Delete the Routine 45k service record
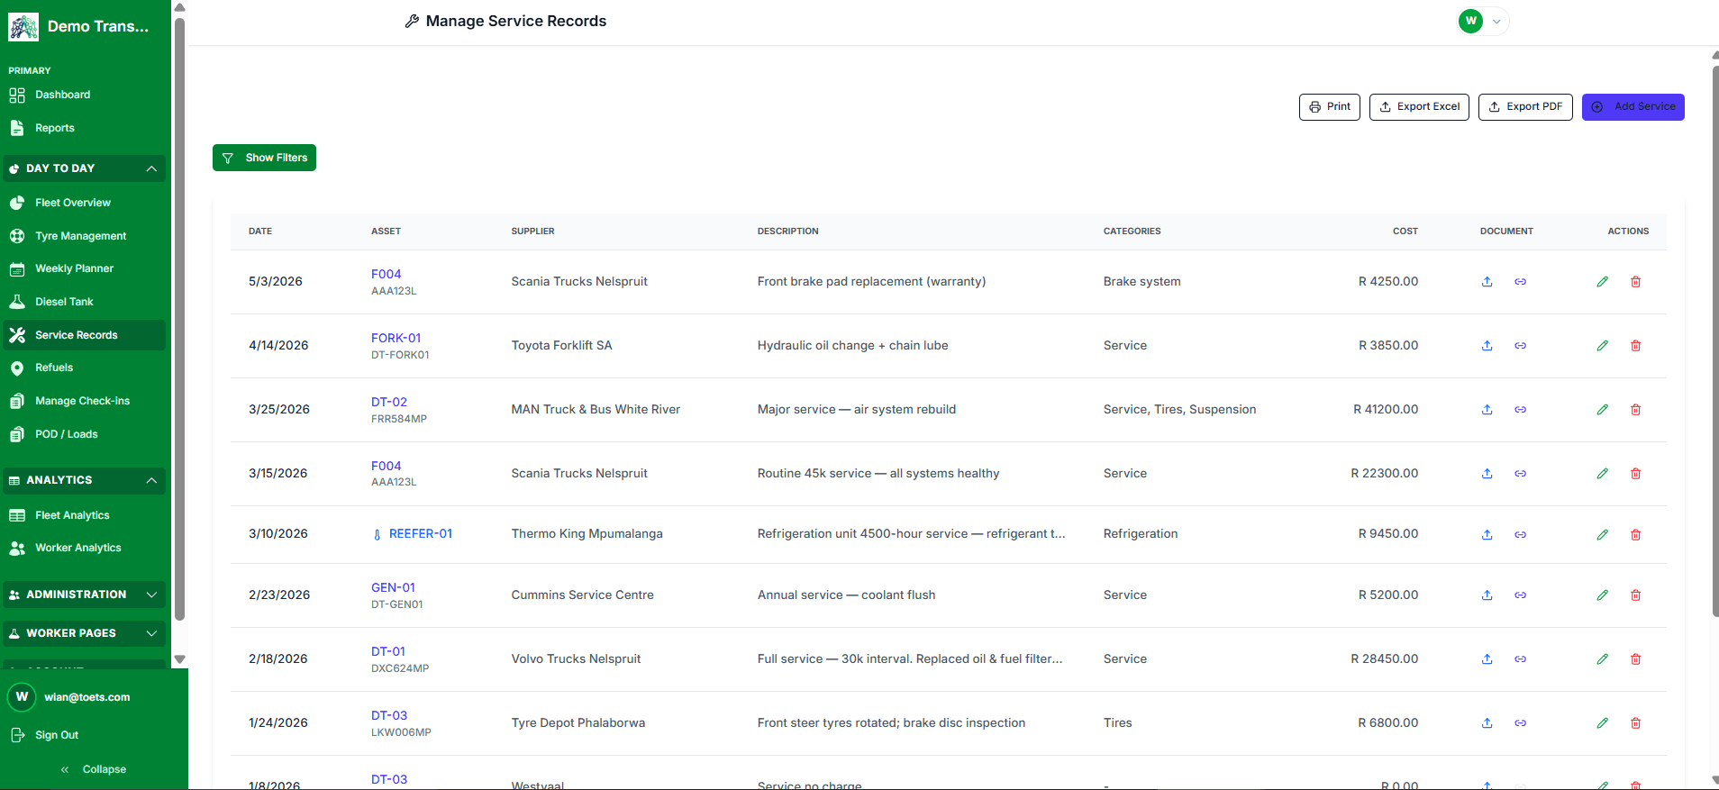Image resolution: width=1719 pixels, height=790 pixels. coord(1636,474)
